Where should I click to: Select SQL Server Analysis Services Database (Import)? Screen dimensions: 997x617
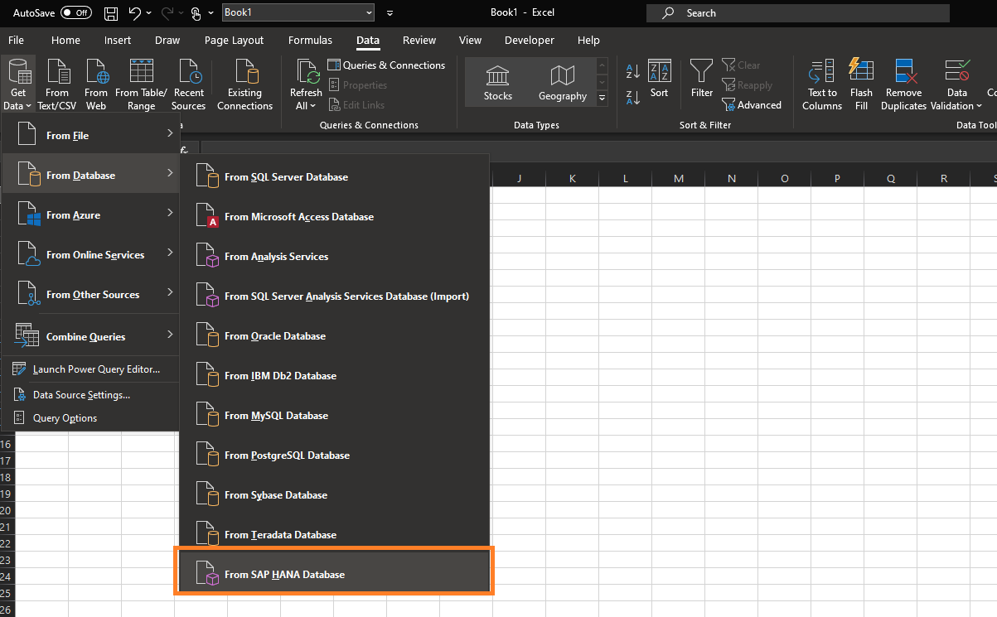tap(334, 296)
